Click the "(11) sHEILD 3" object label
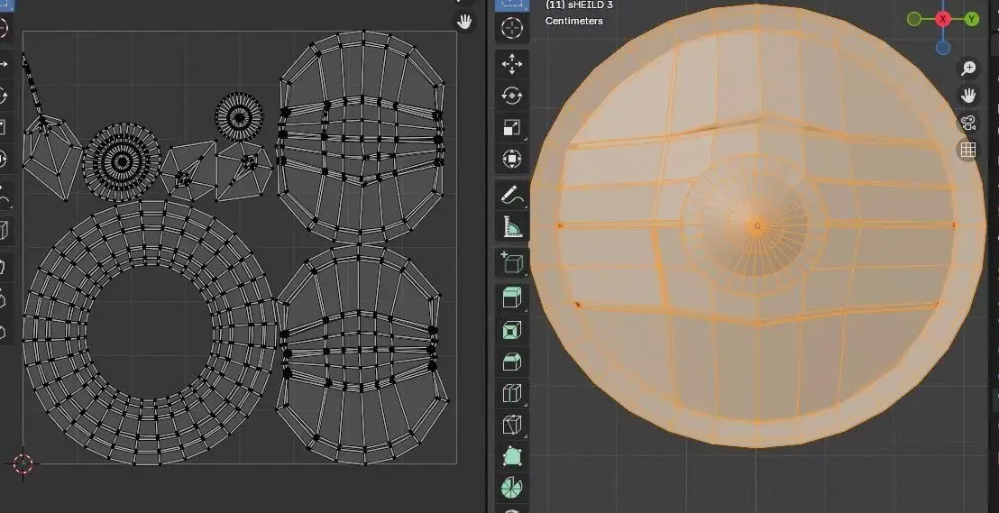The width and height of the screenshot is (999, 513). coord(579,5)
